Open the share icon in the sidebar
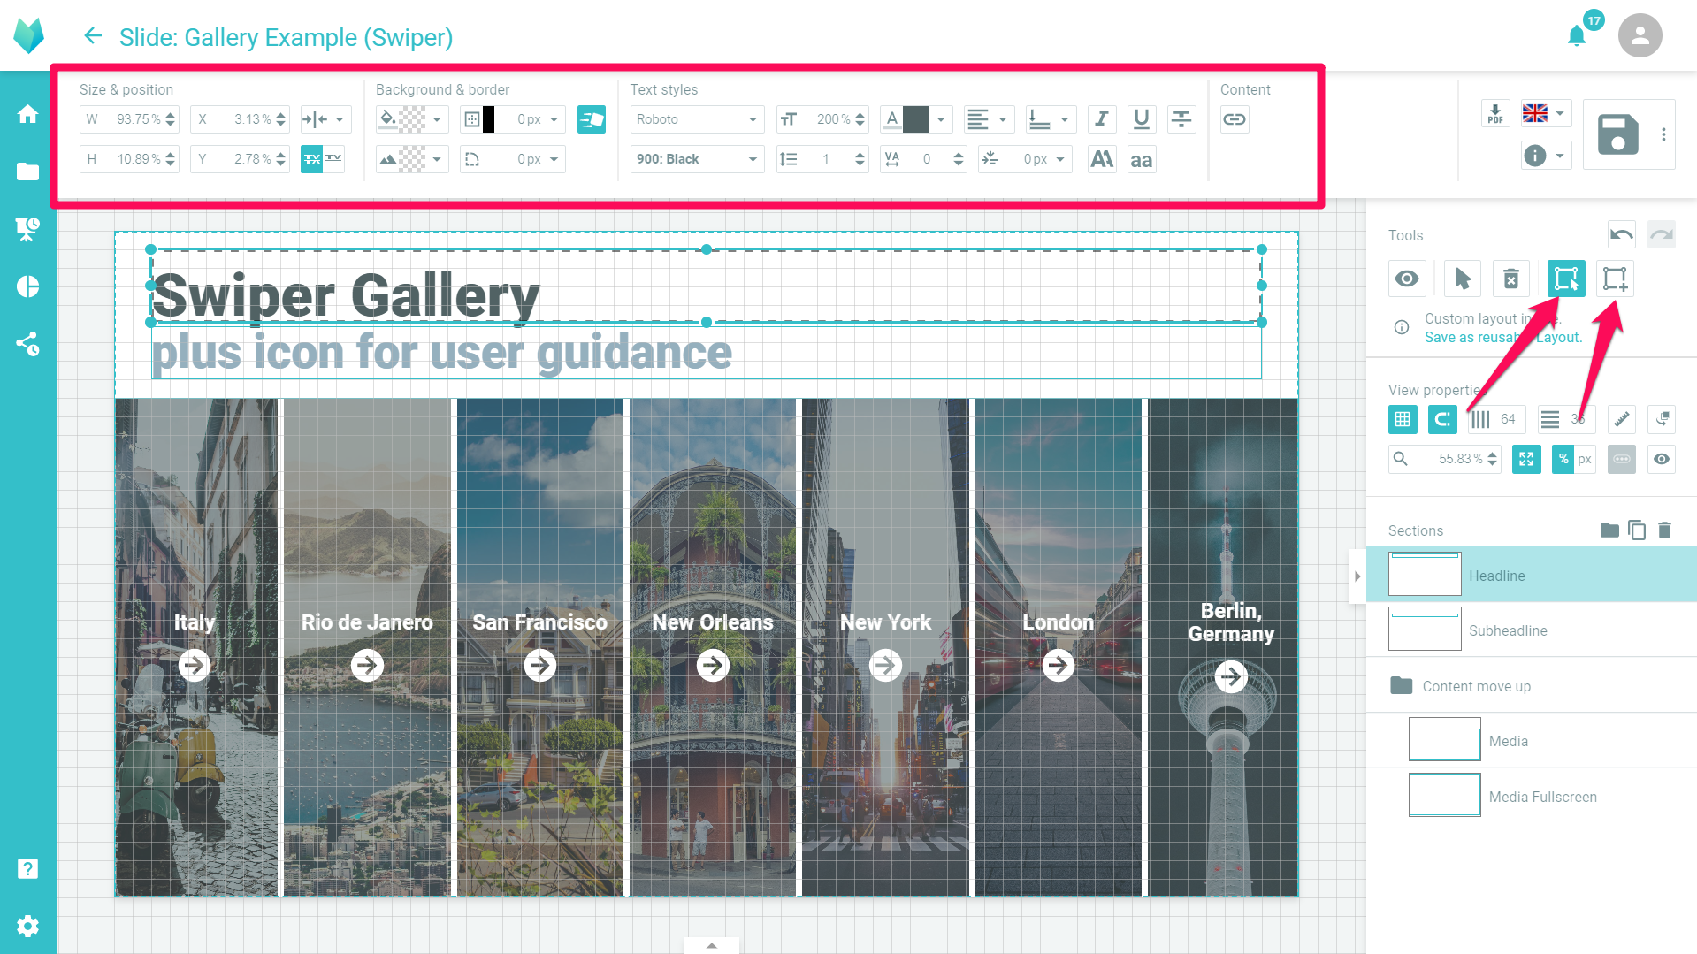 tap(28, 344)
